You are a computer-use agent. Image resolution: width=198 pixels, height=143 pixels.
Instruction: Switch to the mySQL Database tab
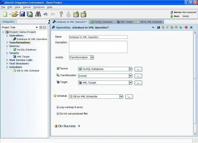(102, 22)
